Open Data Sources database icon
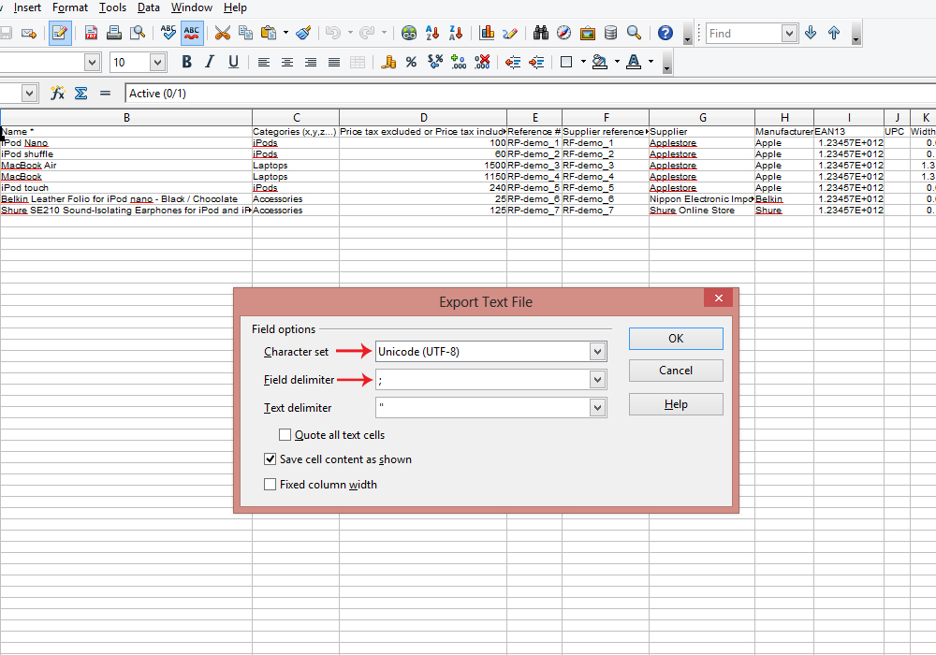936x655 pixels. point(610,34)
